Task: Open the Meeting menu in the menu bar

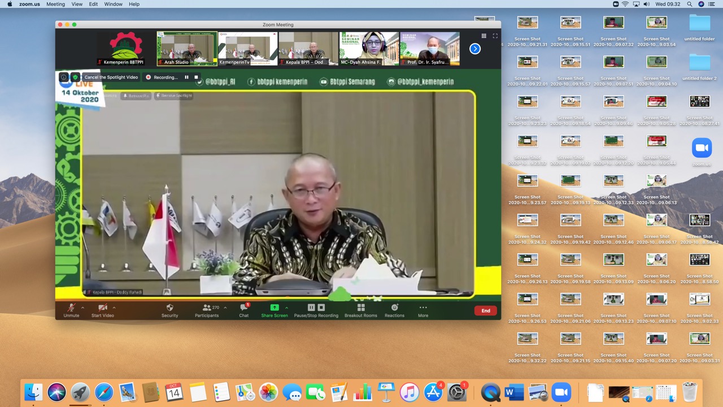Action: click(55, 4)
